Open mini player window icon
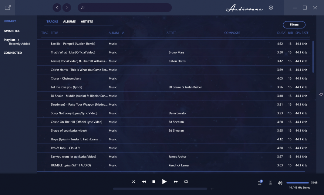 tap(8, 8)
